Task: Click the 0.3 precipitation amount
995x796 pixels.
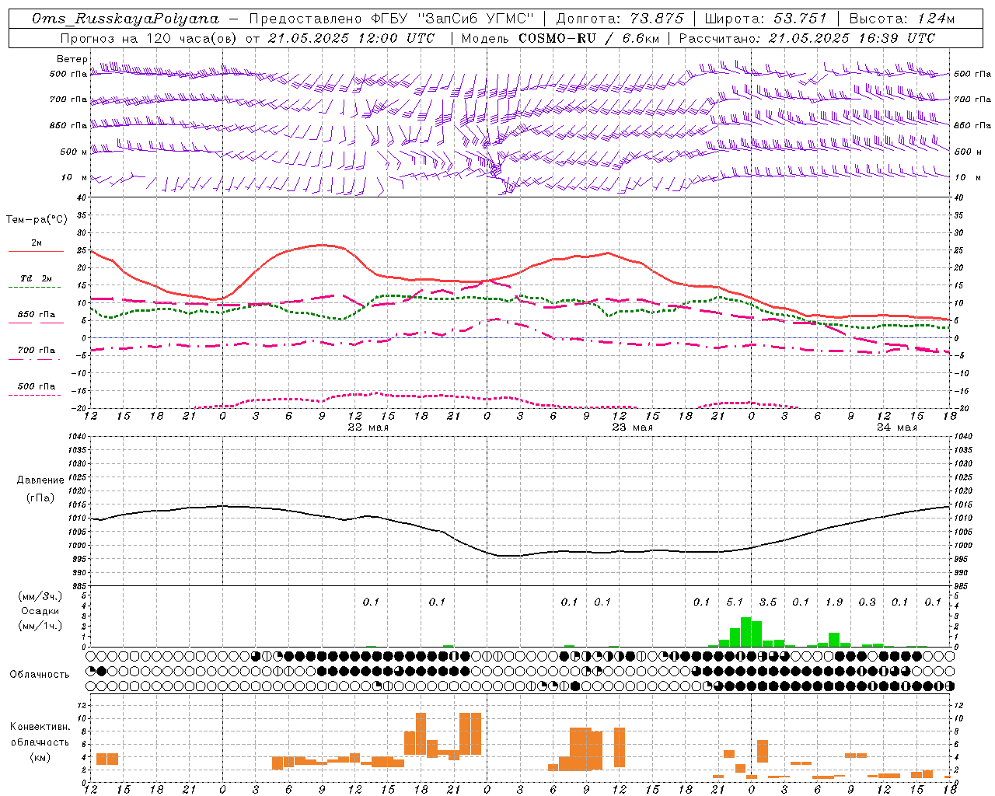Action: (x=868, y=602)
